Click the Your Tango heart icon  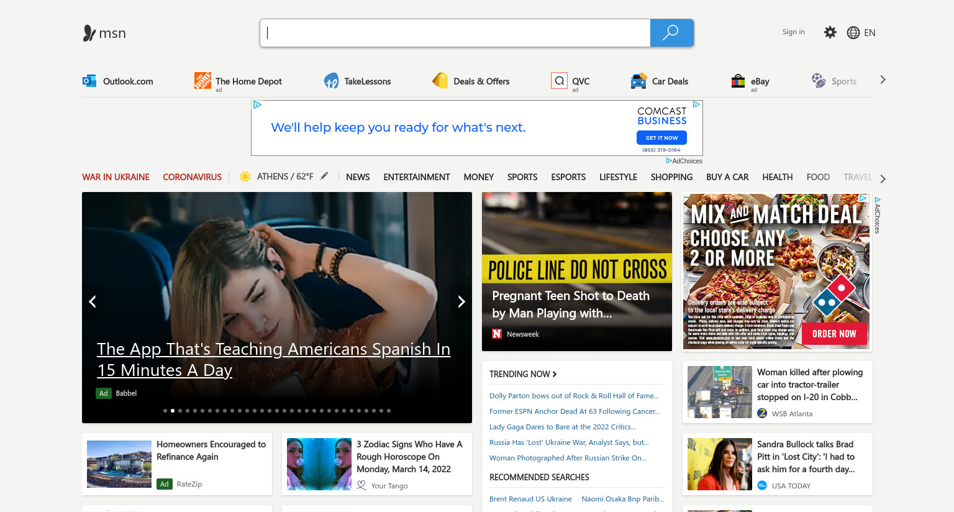361,485
